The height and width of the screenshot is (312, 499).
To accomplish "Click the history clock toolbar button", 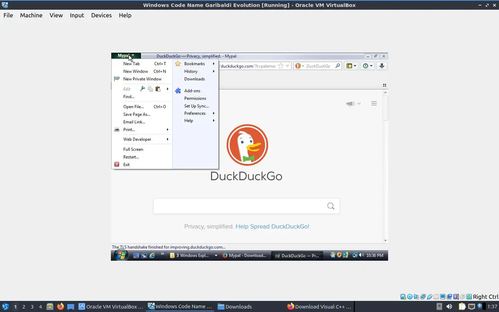I will [367, 66].
